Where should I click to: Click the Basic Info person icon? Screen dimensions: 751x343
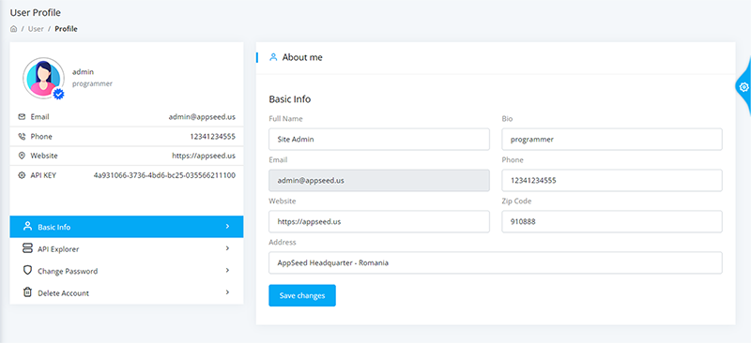(27, 226)
